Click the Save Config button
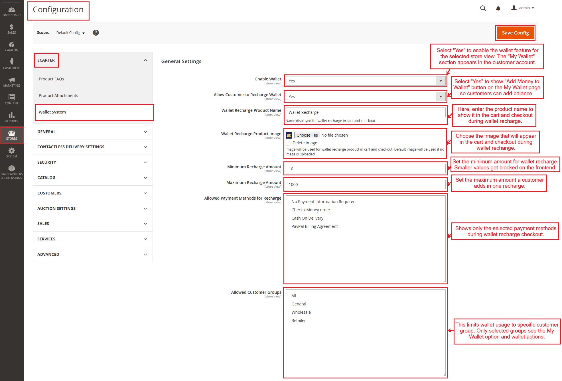The height and width of the screenshot is (381, 562). pyautogui.click(x=515, y=33)
